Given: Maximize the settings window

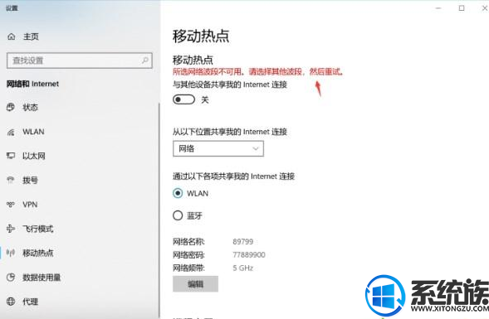Looking at the screenshot, I should [462, 8].
